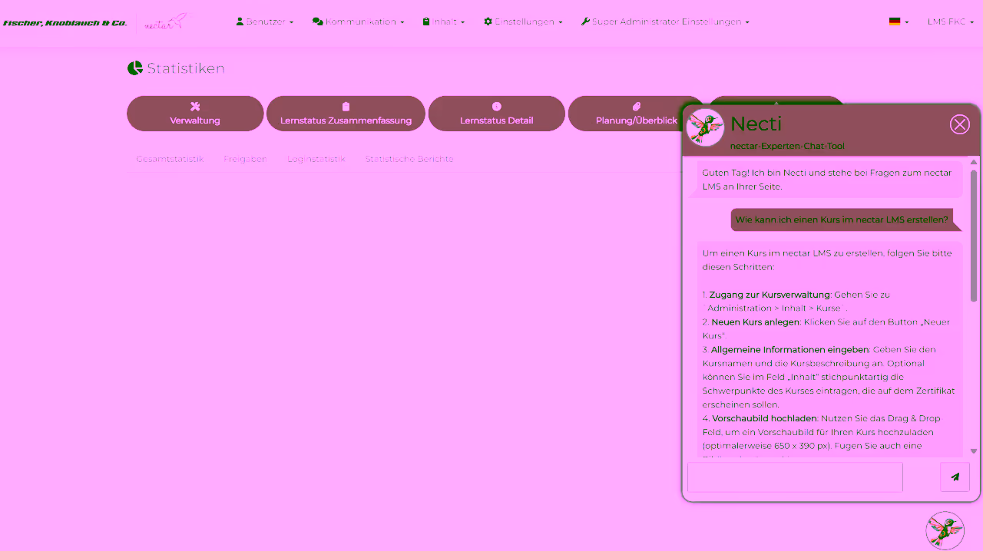Click the Fischer, Knoblauch & Co. logo
The width and height of the screenshot is (983, 551).
pyautogui.click(x=65, y=23)
